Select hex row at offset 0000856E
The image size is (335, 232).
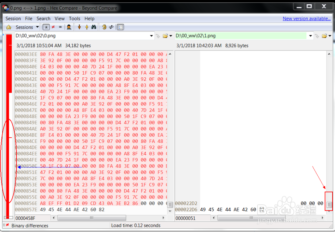[91, 203]
